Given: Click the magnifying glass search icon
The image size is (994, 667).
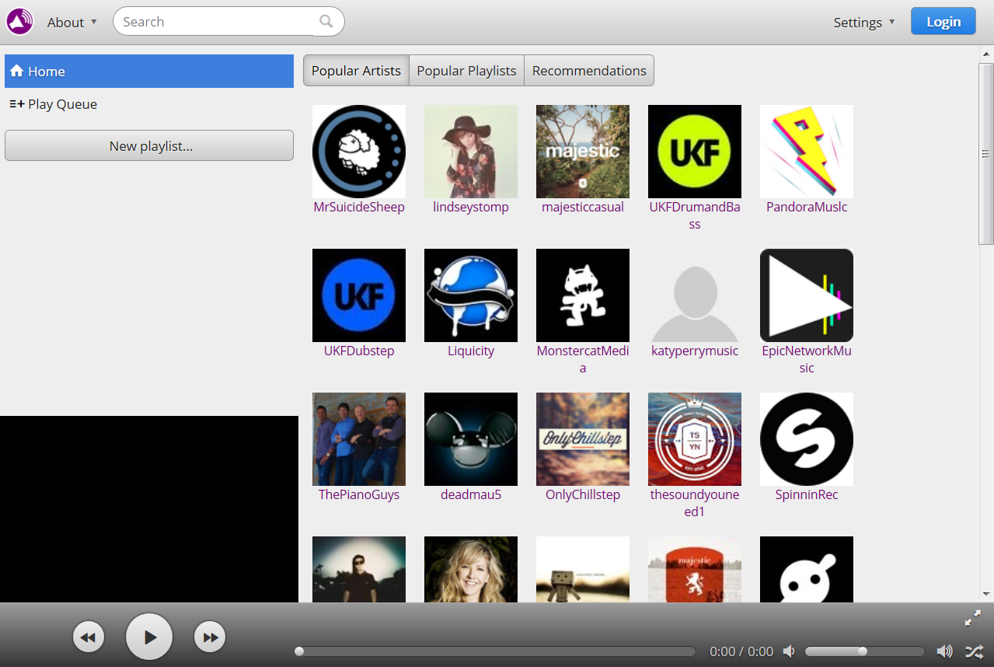Looking at the screenshot, I should [326, 22].
